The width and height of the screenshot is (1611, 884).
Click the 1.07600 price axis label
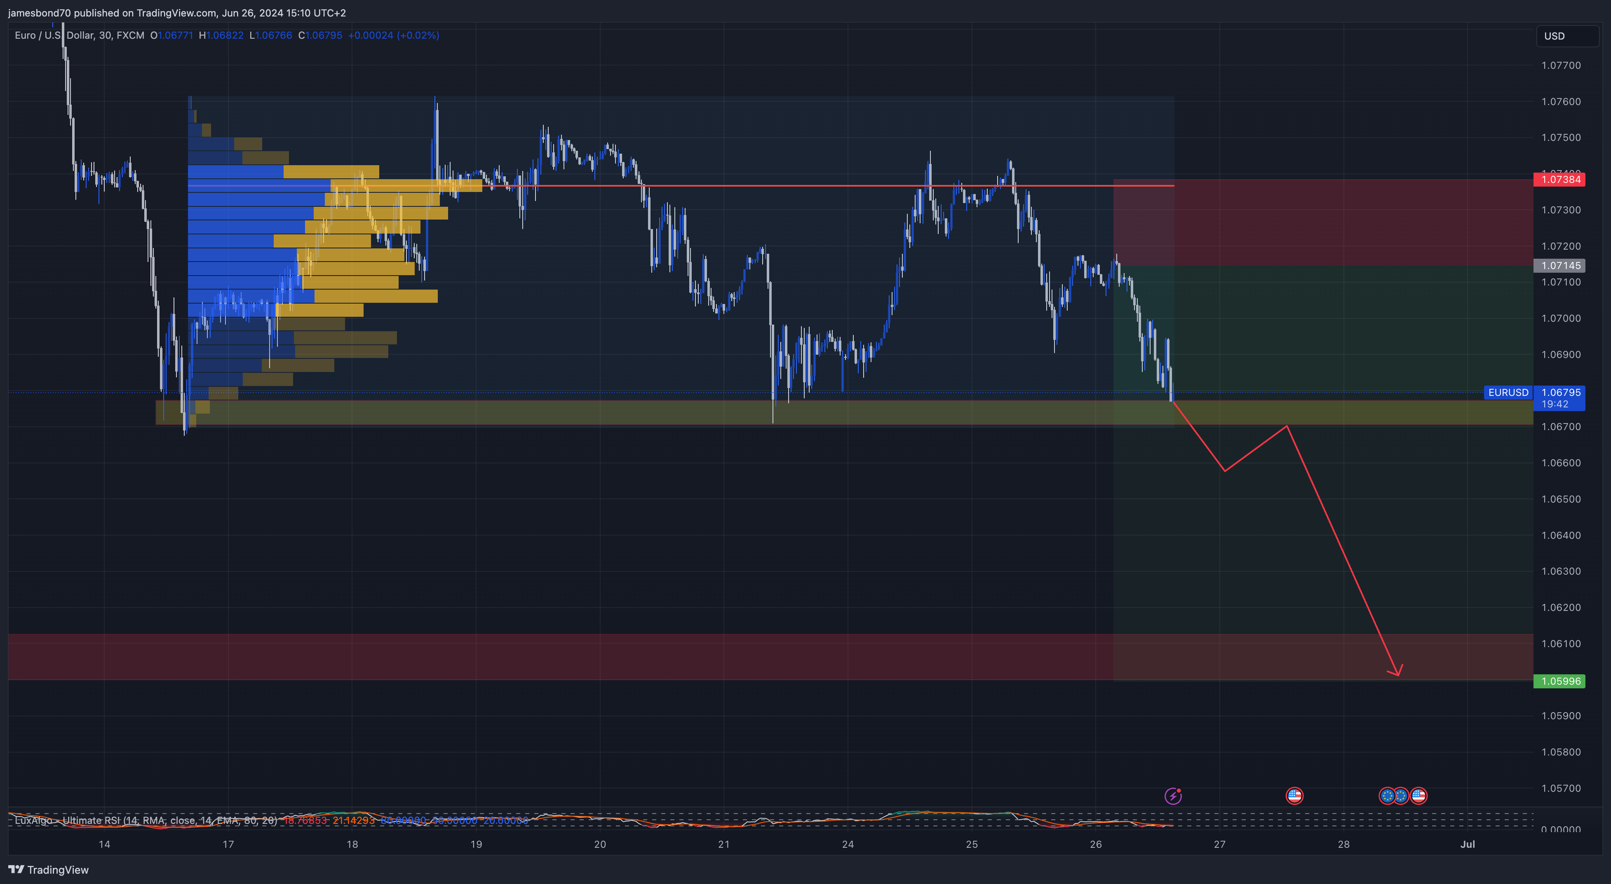coord(1560,101)
